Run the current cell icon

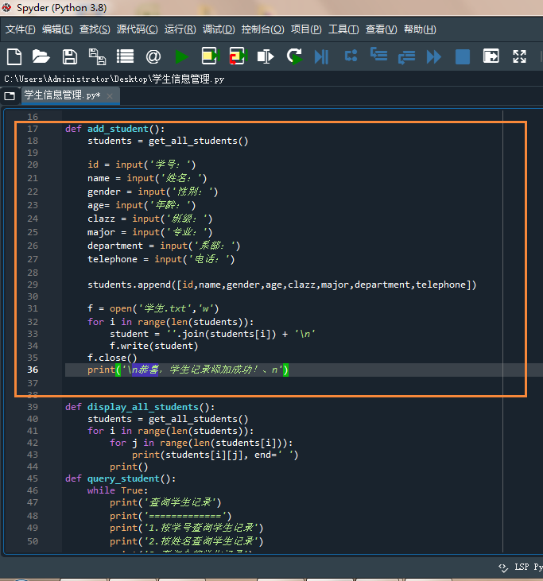tap(210, 56)
